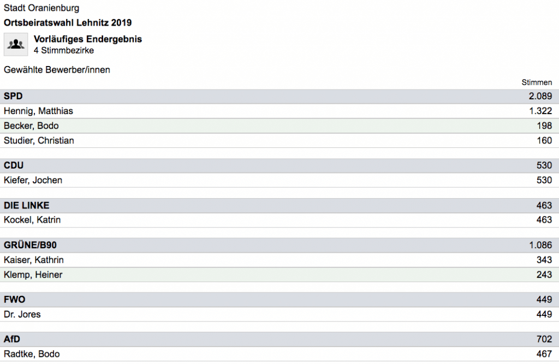Screen dimensions: 559x364
Task: Click the Stimmen column header
Action: 537,82
